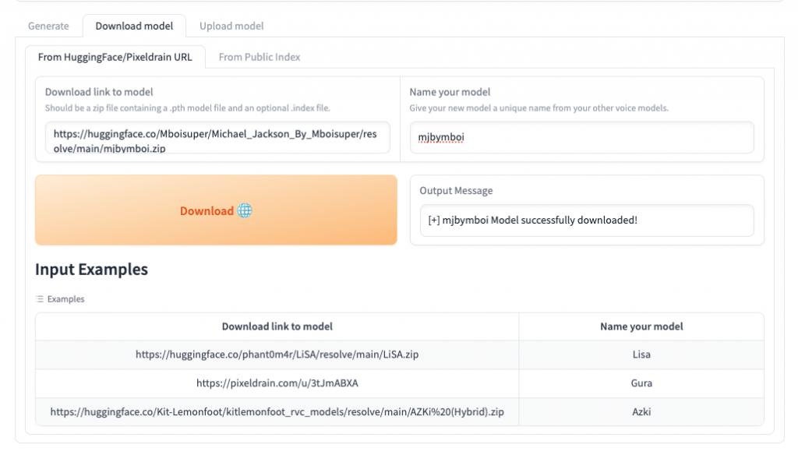Click the Input Examples heading
This screenshot has height=455, width=798.
[x=92, y=270]
